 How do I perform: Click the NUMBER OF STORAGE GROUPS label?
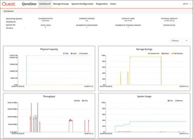[x=128, y=25]
